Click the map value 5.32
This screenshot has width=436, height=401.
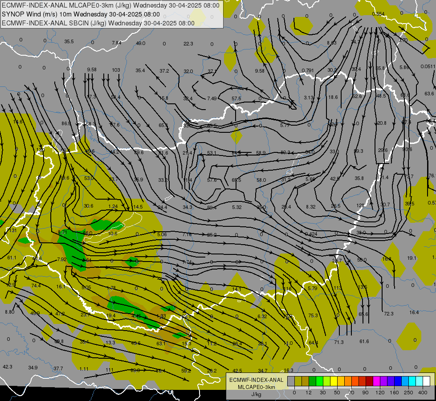click(236, 207)
